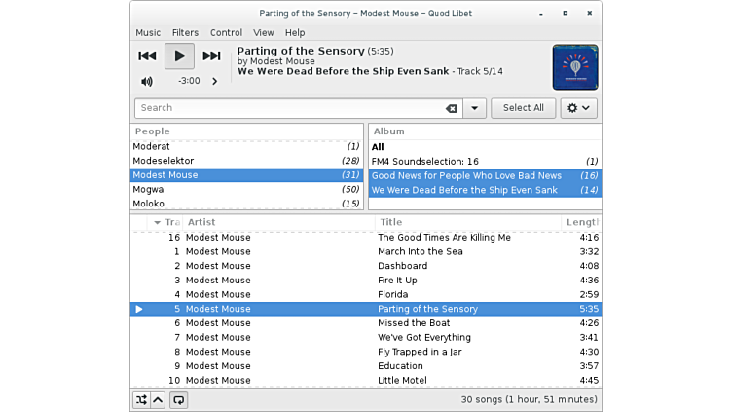Select song The Good Times Are Killing Me
Image resolution: width=732 pixels, height=412 pixels.
point(366,238)
